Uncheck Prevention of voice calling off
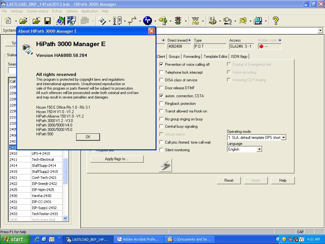325x244 pixels. (x=162, y=64)
